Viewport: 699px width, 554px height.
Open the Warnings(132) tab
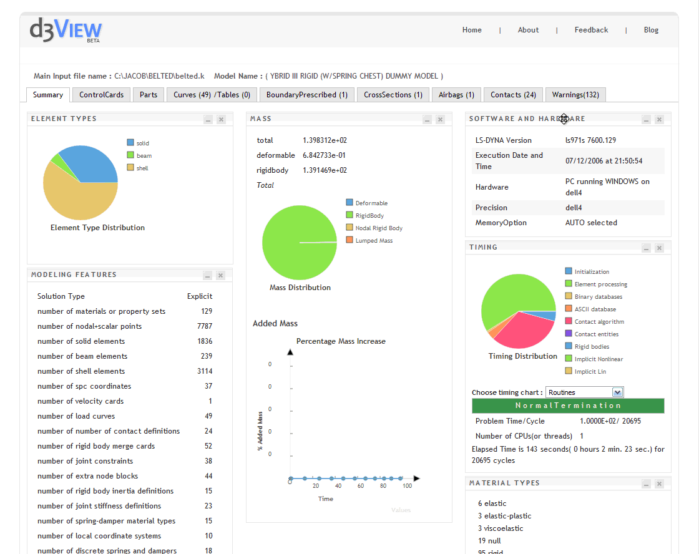click(575, 95)
